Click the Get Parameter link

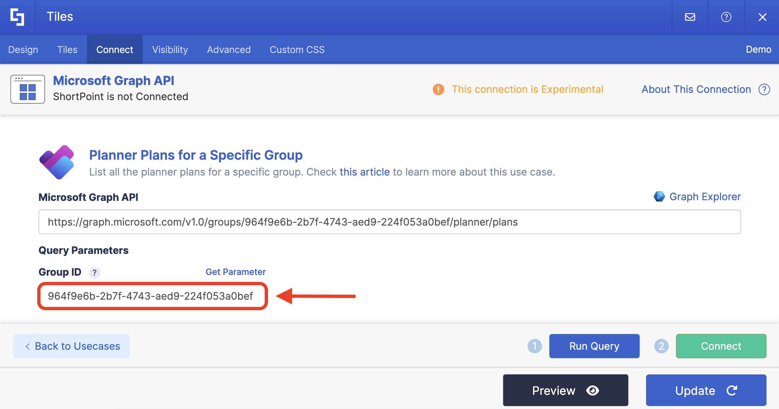[235, 272]
